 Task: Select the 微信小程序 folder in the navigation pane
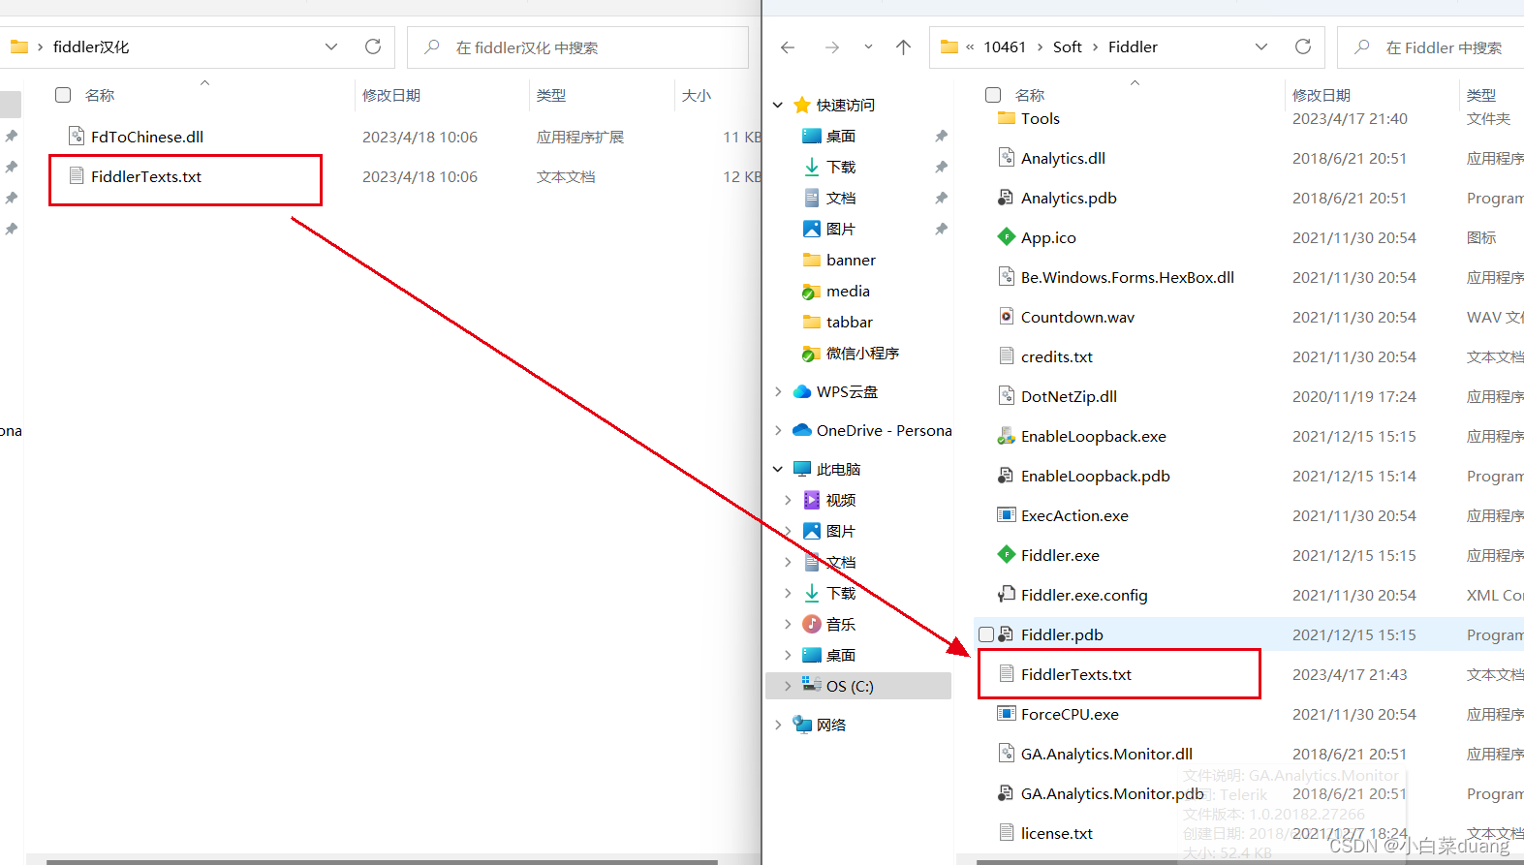851,353
